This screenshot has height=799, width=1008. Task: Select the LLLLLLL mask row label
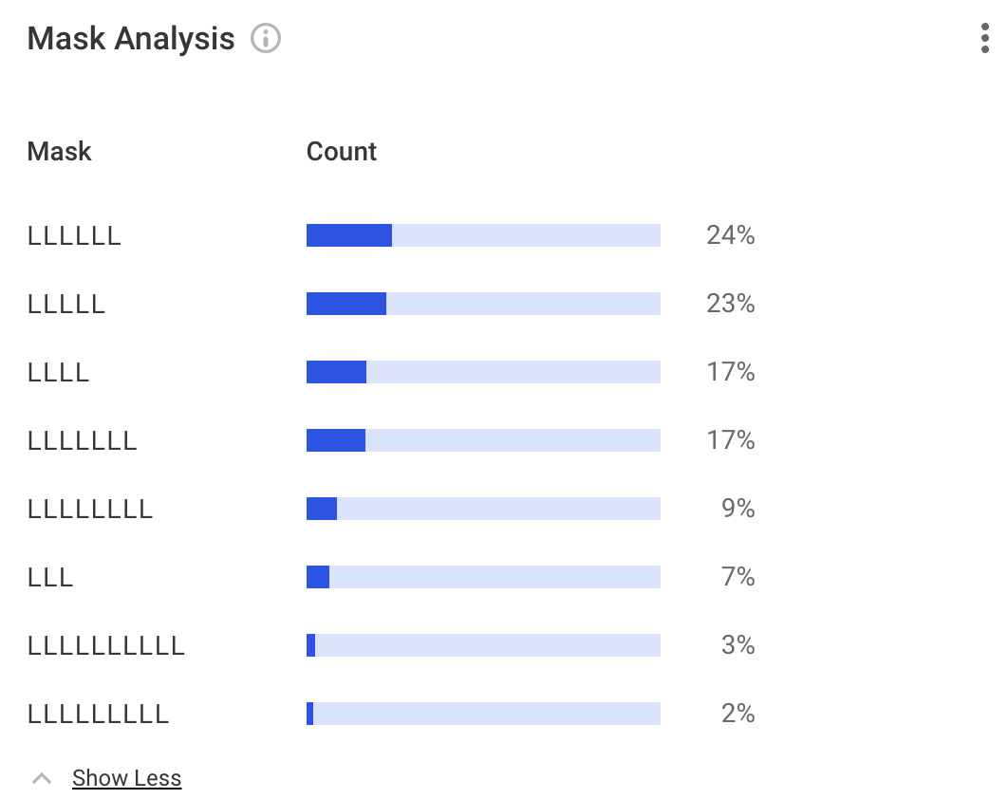pyautogui.click(x=83, y=440)
